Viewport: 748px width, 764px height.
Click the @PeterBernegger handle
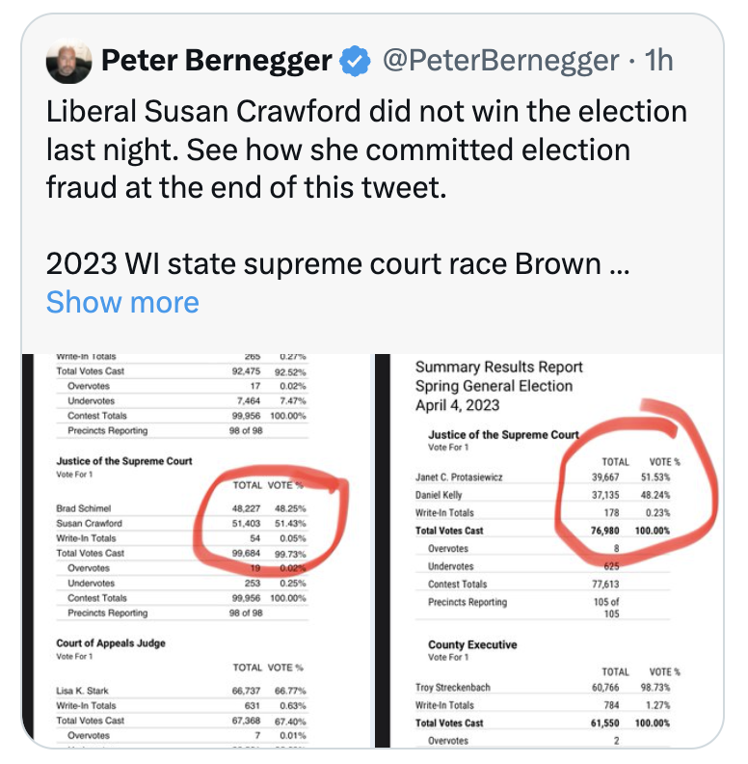[500, 62]
